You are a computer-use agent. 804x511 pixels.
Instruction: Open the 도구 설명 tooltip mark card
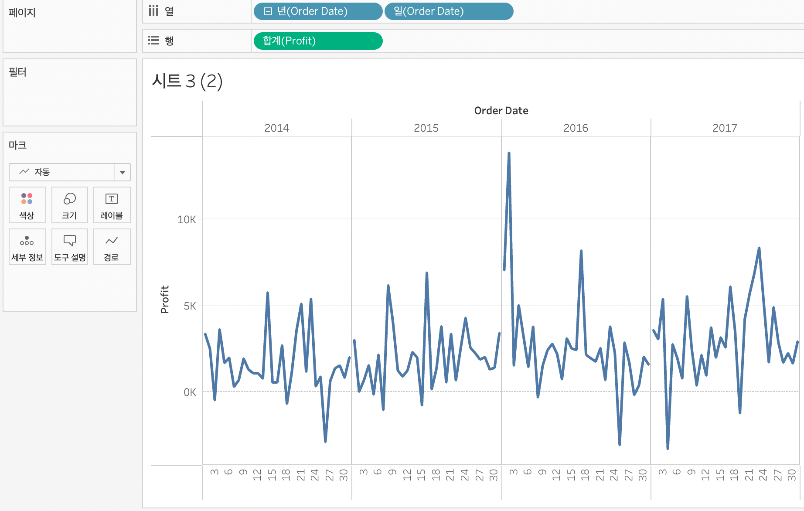(70, 247)
